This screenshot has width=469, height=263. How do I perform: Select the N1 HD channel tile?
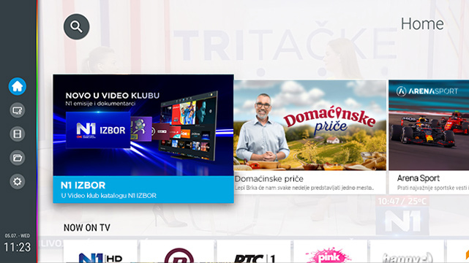click(x=100, y=251)
